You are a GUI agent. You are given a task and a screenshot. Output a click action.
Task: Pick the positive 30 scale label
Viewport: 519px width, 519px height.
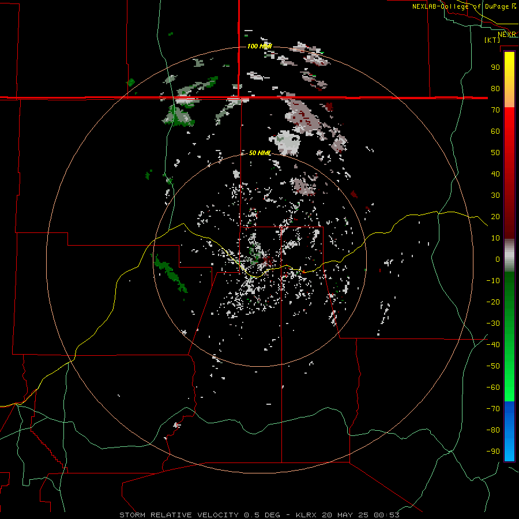495,195
